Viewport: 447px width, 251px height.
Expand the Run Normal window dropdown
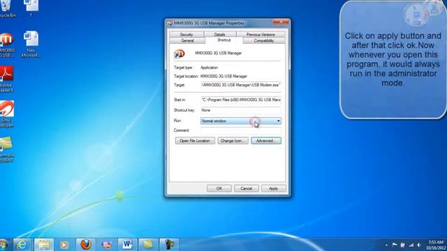point(240,121)
